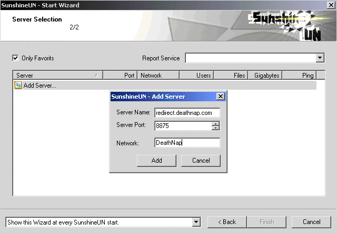337x234 pixels.
Task: Click the Show this Wizard combo box
Action: (103, 222)
